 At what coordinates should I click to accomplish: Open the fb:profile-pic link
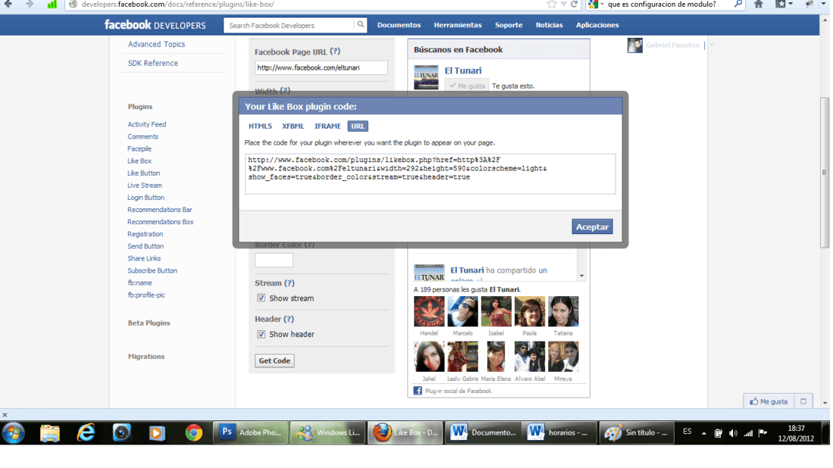point(146,295)
